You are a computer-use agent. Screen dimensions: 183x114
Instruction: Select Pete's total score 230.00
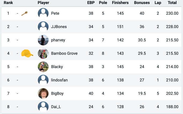172,13
